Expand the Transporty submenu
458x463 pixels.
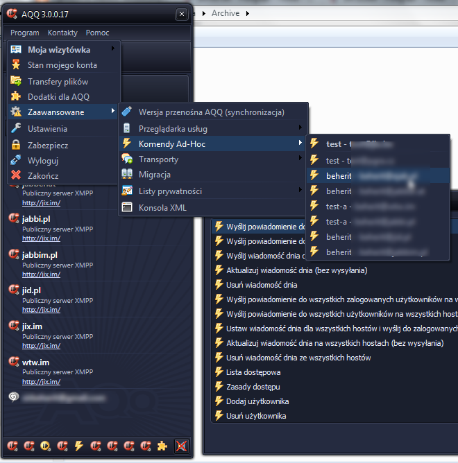(212, 159)
